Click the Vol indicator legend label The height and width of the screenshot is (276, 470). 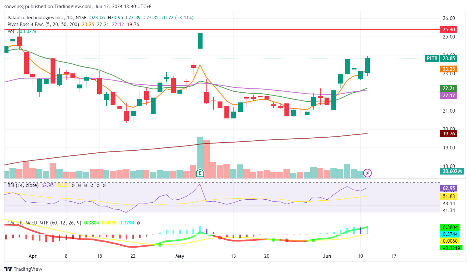tap(11, 31)
